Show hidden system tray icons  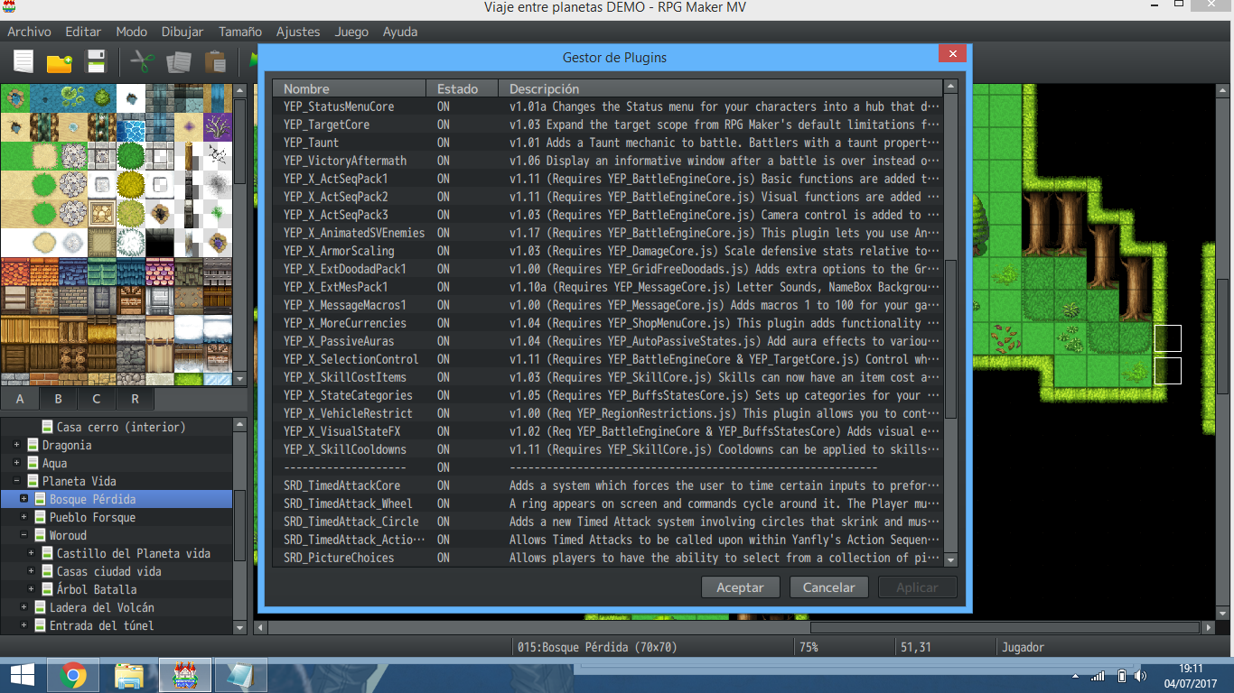(1075, 675)
